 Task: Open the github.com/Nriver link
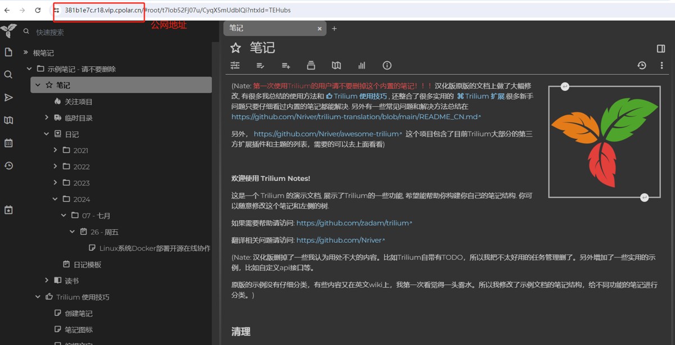point(340,240)
